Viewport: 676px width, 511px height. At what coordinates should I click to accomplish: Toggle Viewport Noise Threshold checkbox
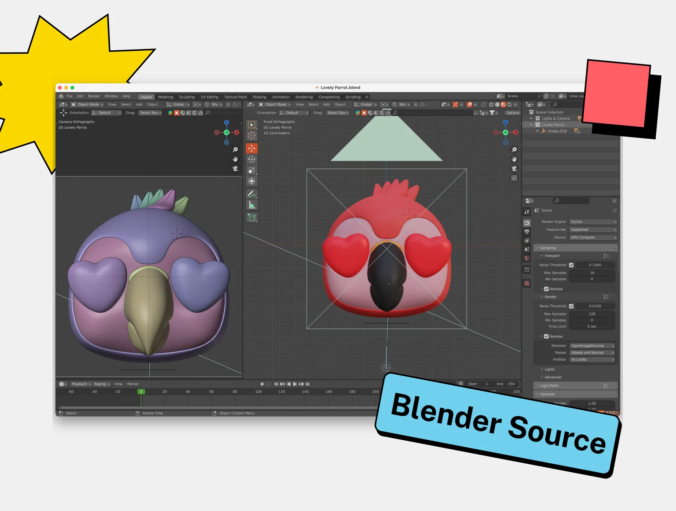click(571, 265)
